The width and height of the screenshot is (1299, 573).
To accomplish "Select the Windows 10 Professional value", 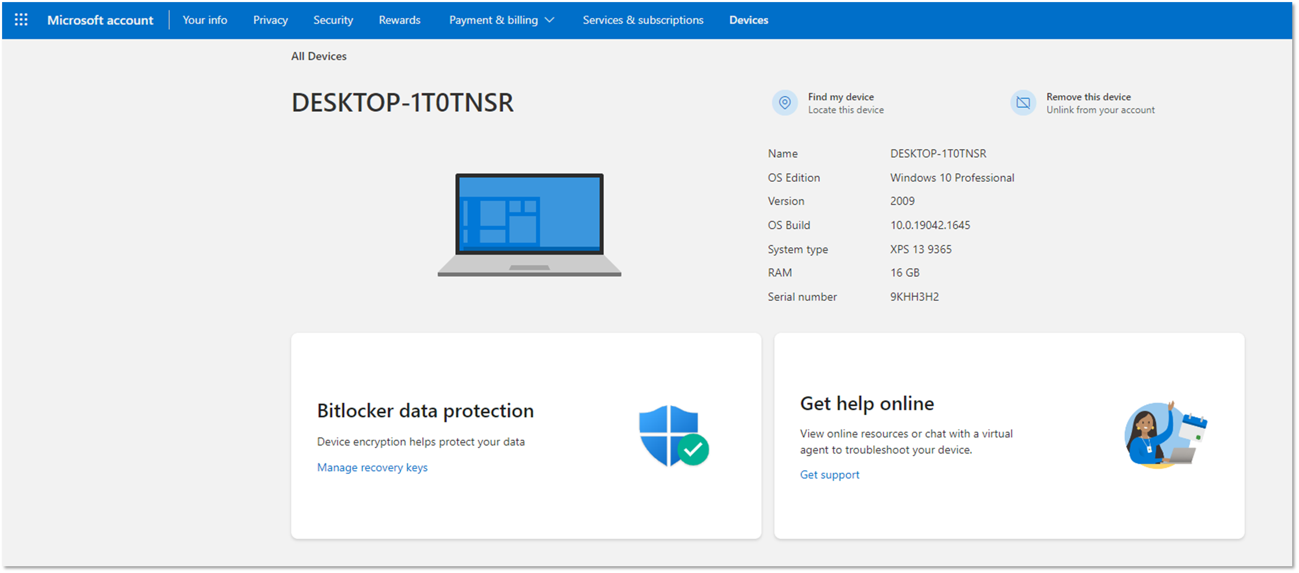I will pyautogui.click(x=952, y=178).
